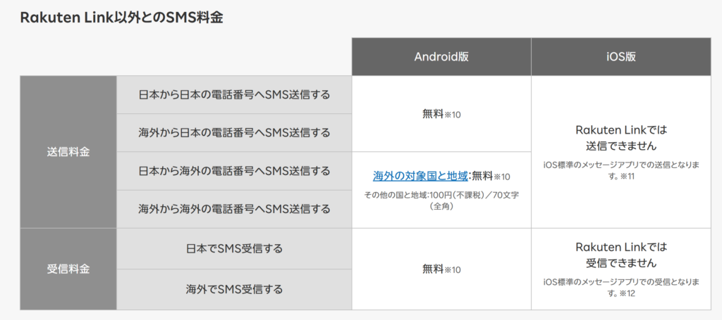Click the 無料※10 cell for receiving fees
722x320 pixels.
point(441,269)
